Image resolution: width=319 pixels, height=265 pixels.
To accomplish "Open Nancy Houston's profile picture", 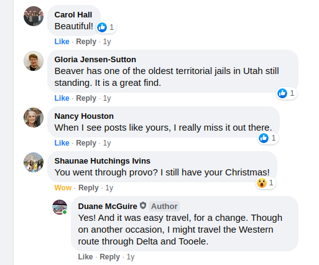I will point(34,118).
